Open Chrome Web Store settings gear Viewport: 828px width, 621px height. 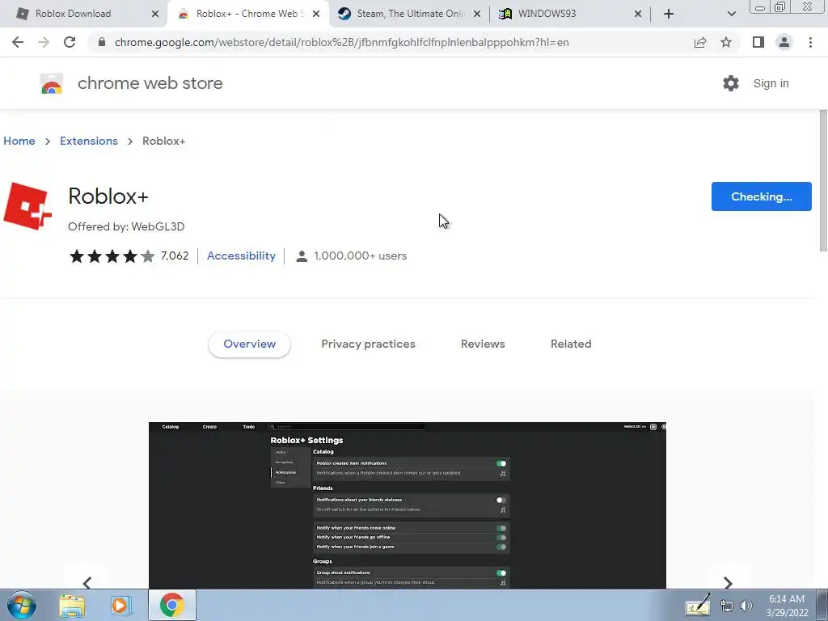click(x=731, y=83)
